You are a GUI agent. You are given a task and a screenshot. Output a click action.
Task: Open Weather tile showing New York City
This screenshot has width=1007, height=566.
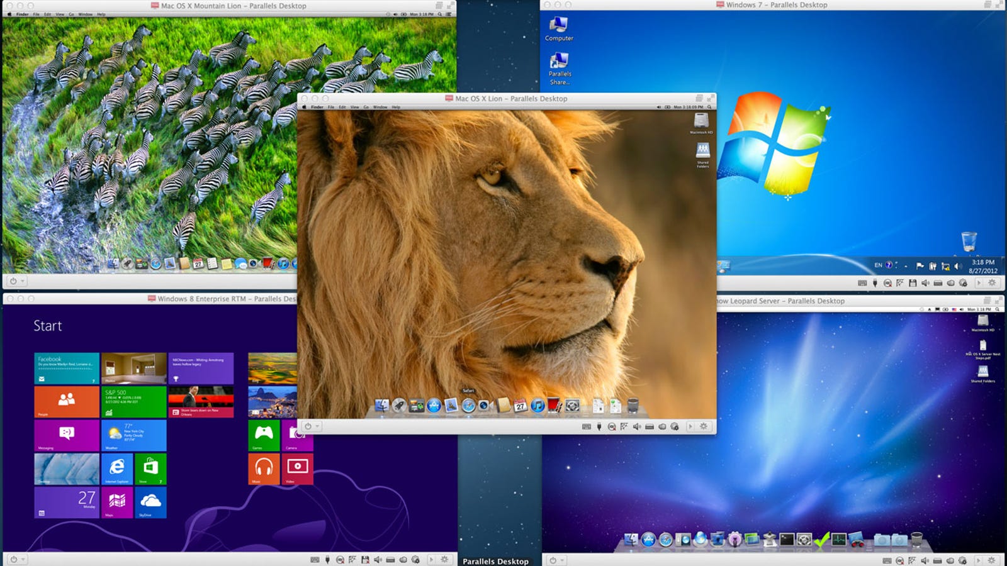pyautogui.click(x=134, y=435)
